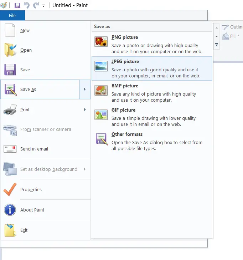Click the blank page icon next to New
This screenshot has width=243, height=260.
(10, 30)
